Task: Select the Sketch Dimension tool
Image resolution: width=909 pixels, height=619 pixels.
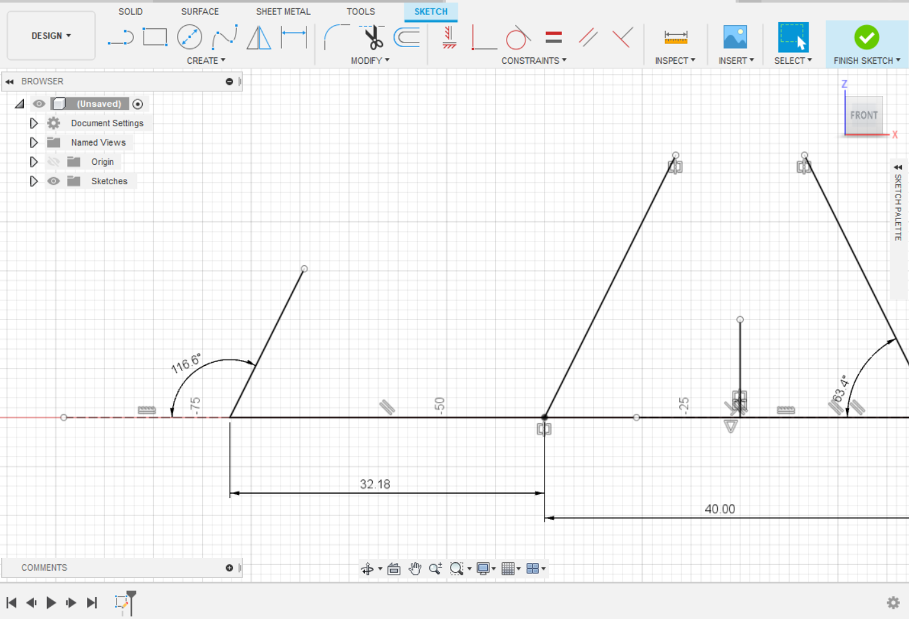Action: [294, 37]
